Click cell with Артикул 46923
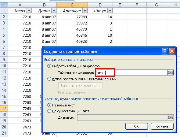Viewport: 180px width, 137px height. point(72,41)
